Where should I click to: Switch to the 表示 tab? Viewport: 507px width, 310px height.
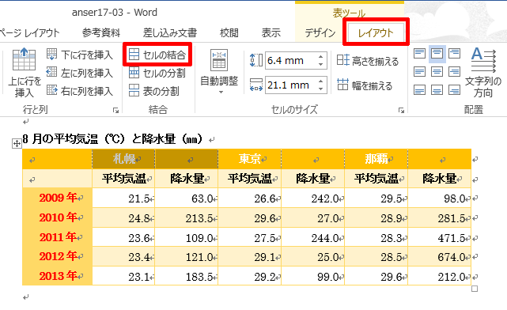[271, 33]
